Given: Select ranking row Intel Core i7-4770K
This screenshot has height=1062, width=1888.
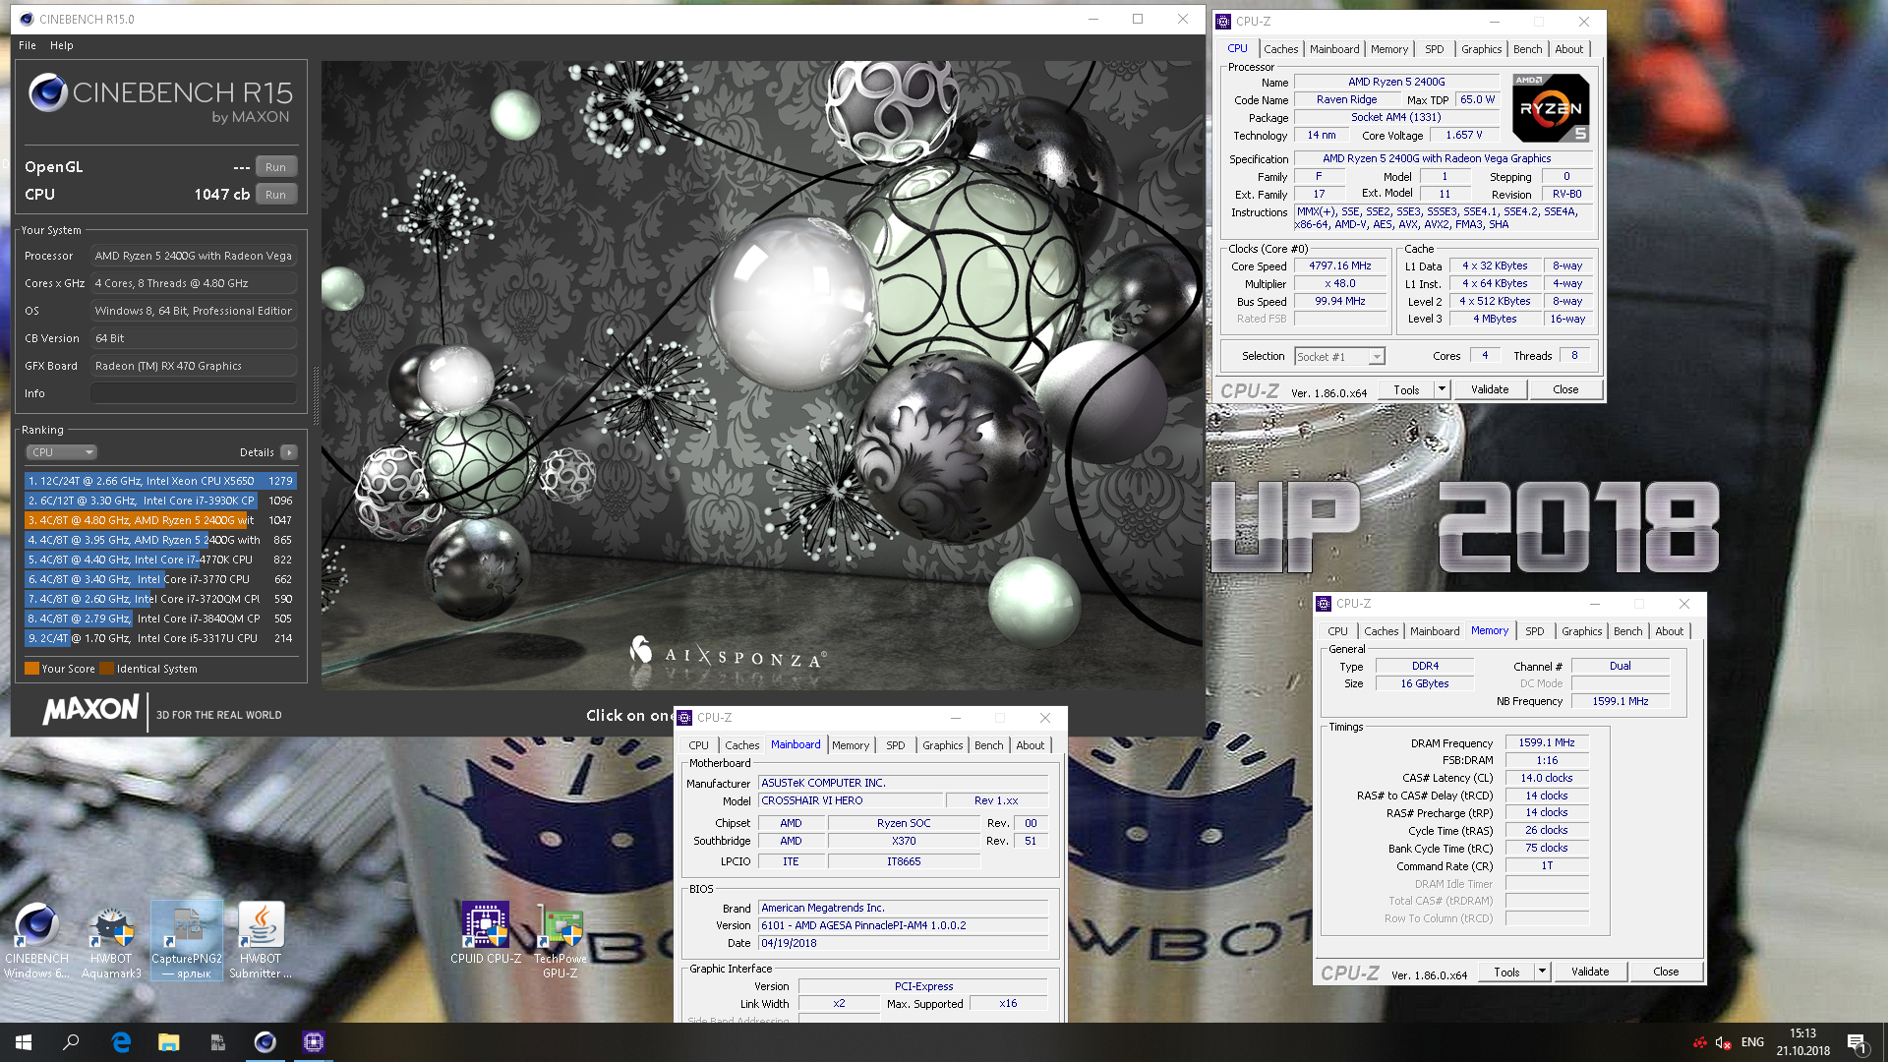Looking at the screenshot, I should (x=160, y=560).
